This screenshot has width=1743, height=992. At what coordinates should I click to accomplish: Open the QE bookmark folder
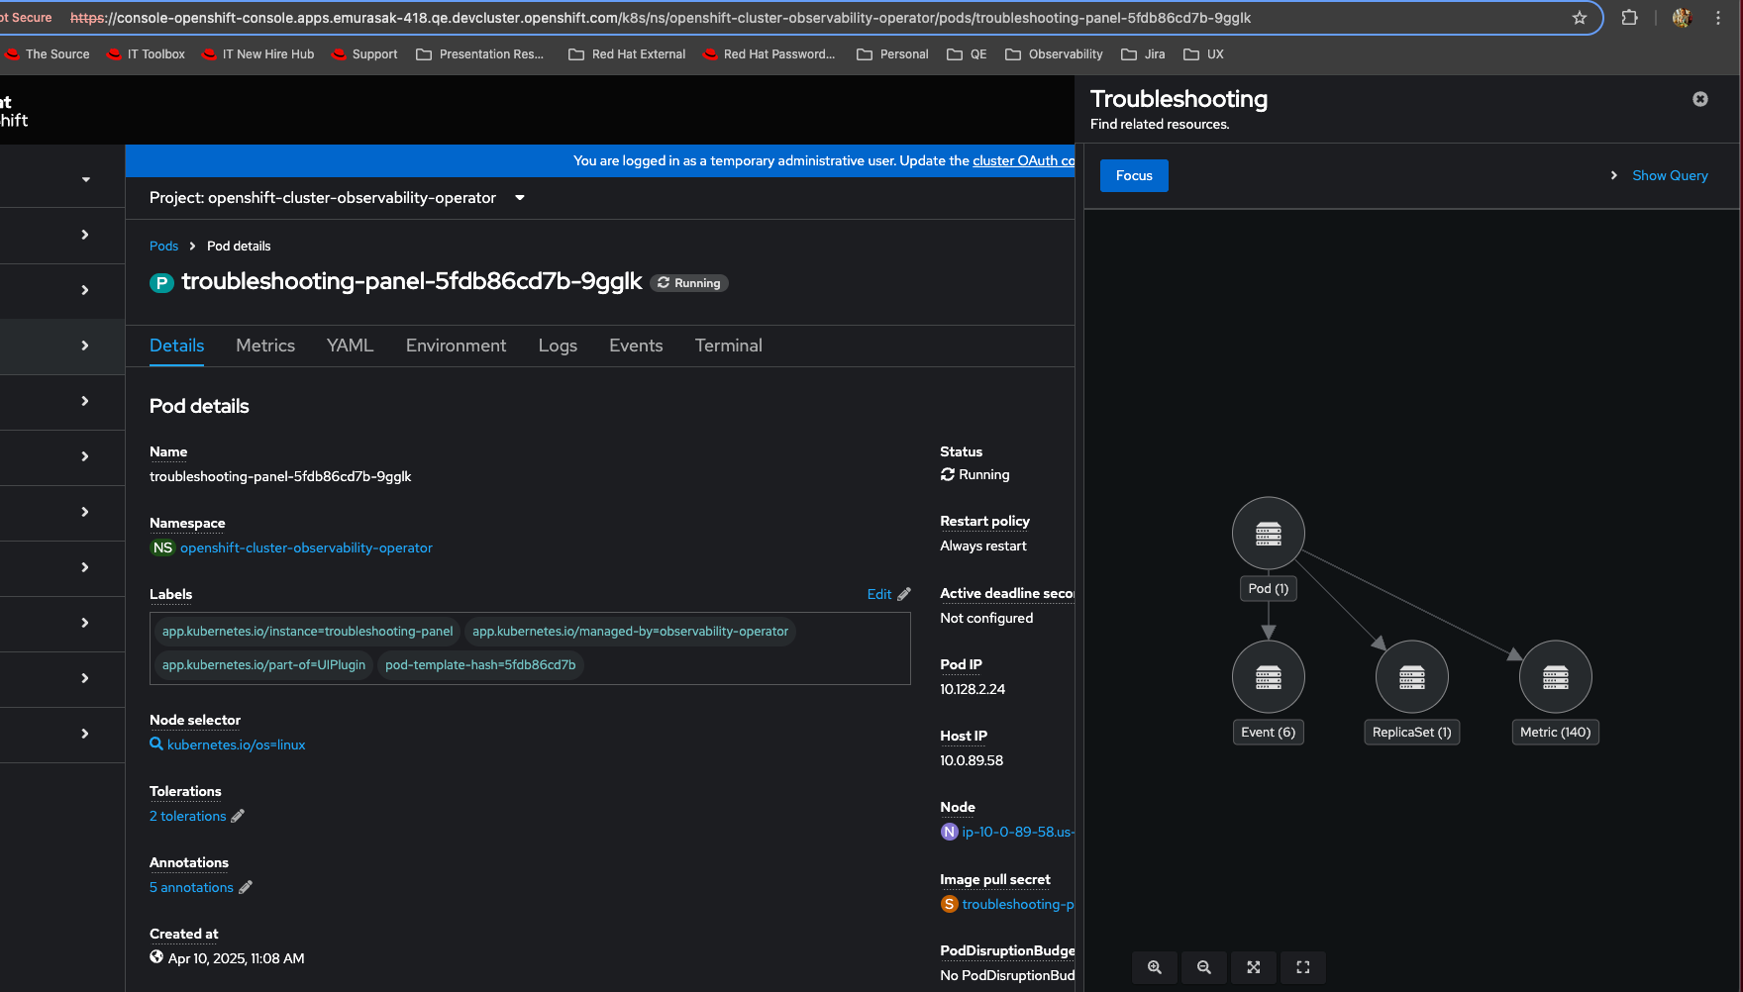[967, 54]
